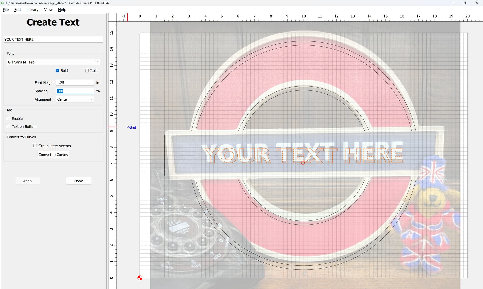Enable the Italic checkbox
This screenshot has height=289, width=483.
[x=87, y=71]
